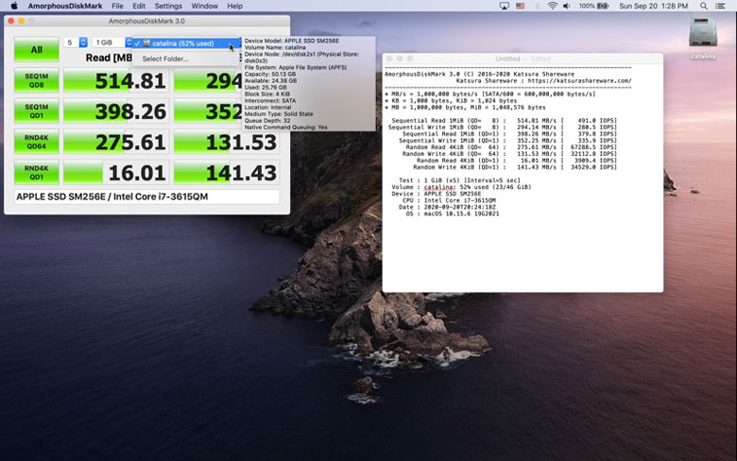
Task: Open Notification Center list icon
Action: coord(721,6)
